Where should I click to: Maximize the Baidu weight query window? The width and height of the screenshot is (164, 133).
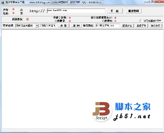[x=152, y=1]
